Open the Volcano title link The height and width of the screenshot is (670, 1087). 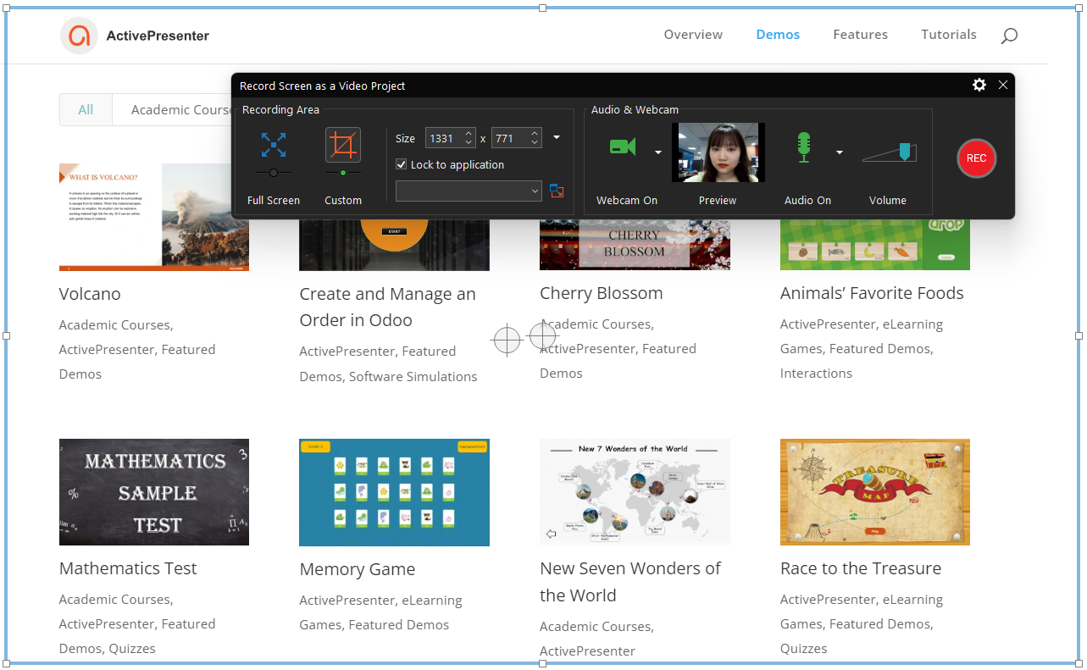coord(90,294)
